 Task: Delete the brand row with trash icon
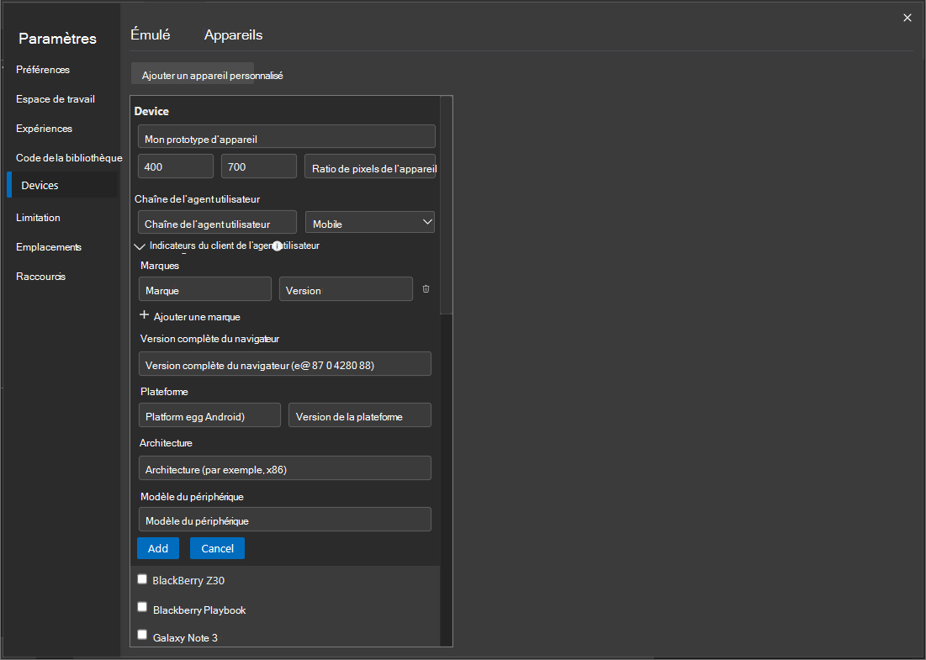click(x=426, y=288)
